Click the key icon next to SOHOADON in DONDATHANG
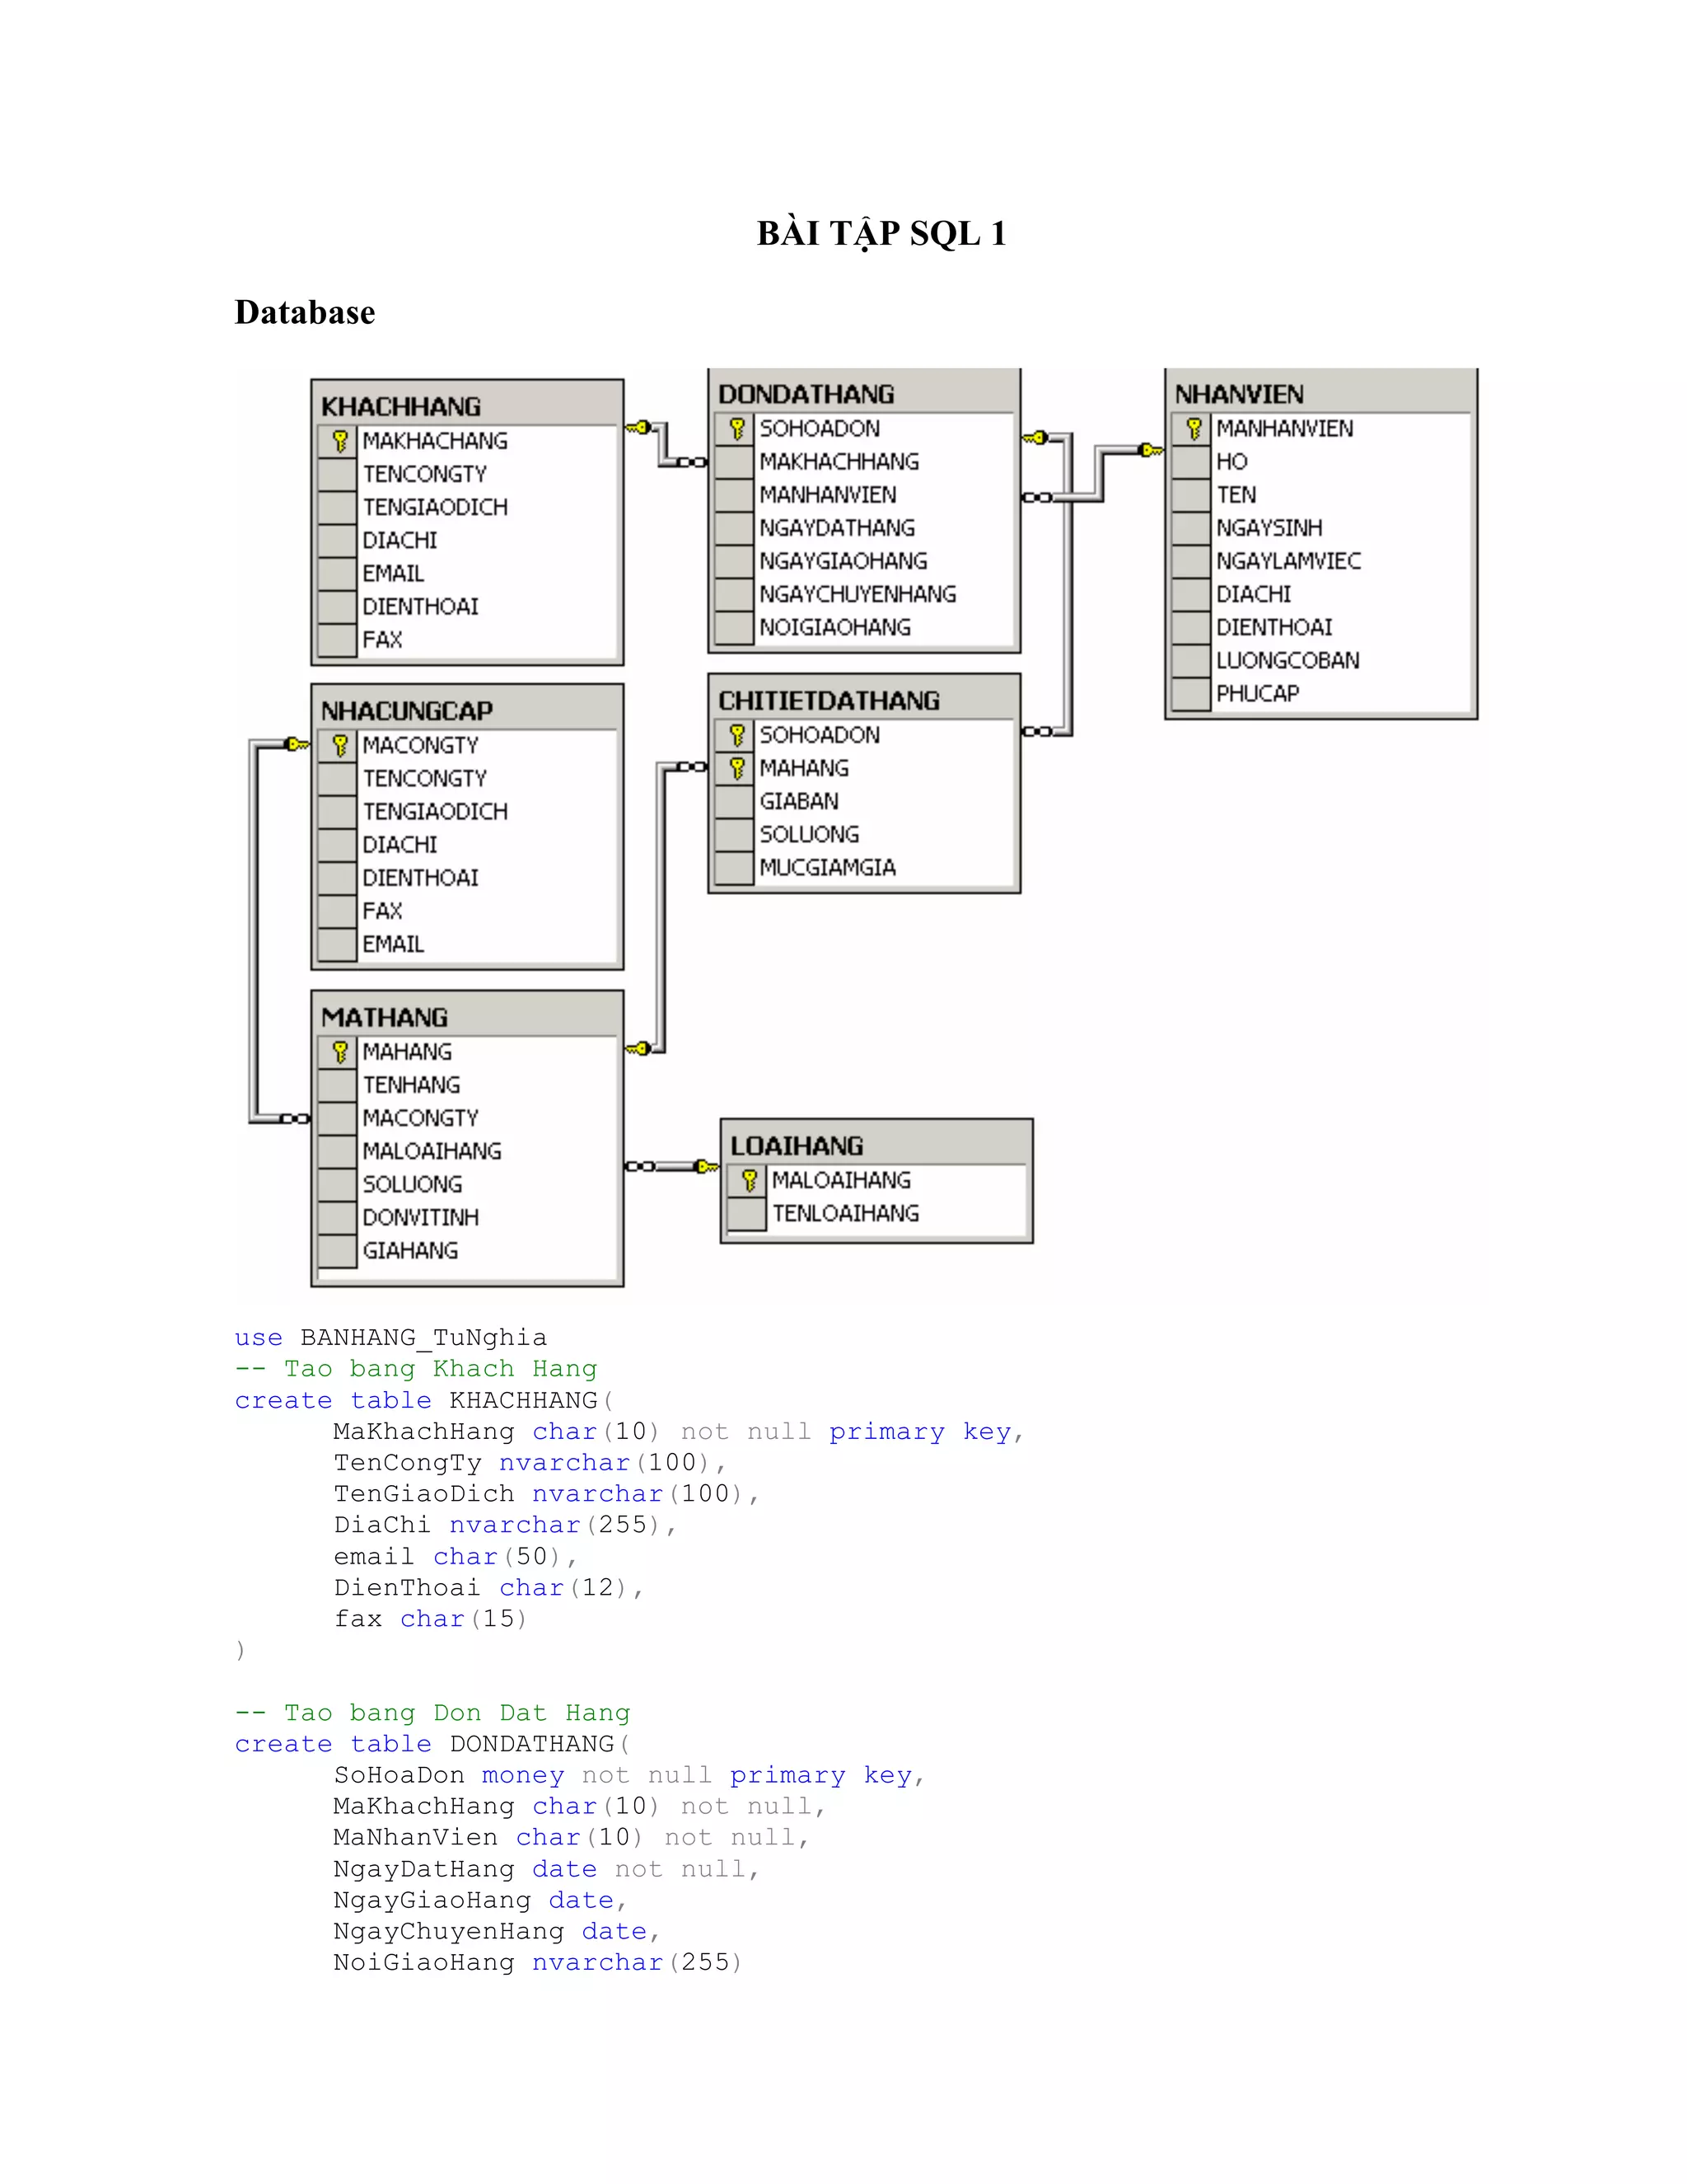Viewport: 1687px width, 2184px height. 736,429
